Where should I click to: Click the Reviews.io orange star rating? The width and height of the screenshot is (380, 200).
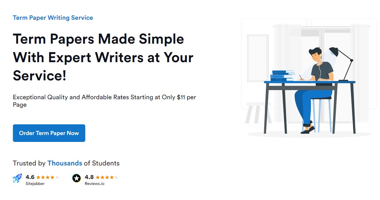click(x=107, y=177)
